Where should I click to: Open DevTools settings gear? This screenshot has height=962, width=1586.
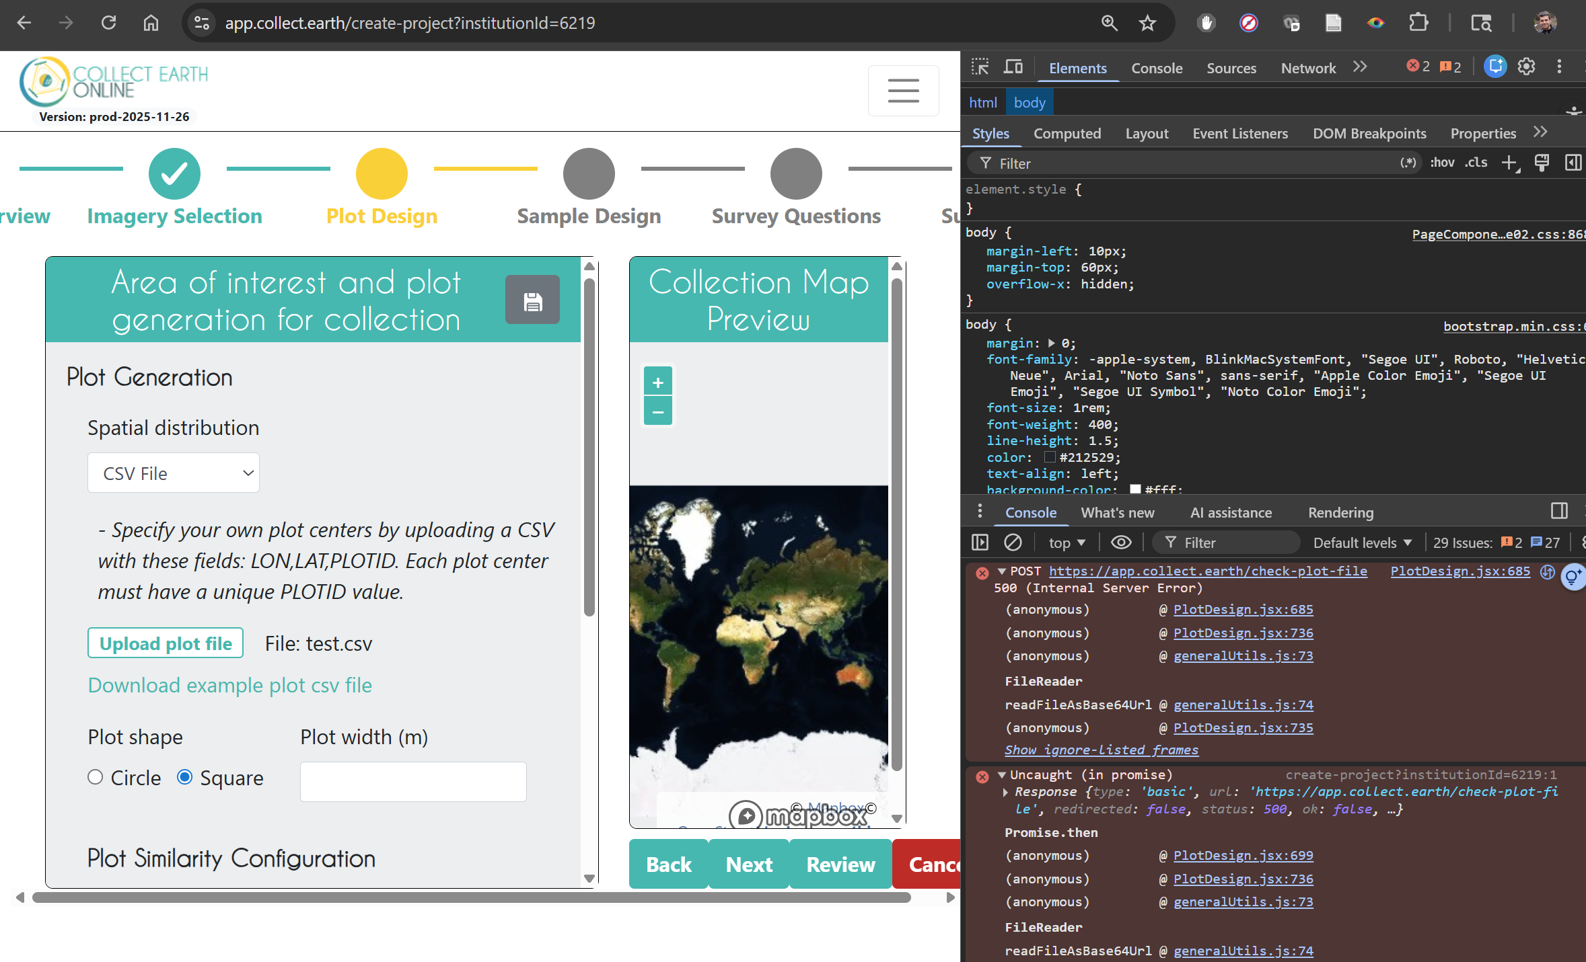[x=1526, y=67]
